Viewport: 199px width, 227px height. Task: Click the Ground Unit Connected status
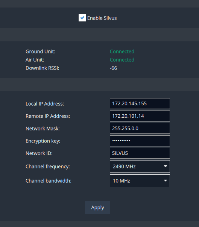click(122, 51)
